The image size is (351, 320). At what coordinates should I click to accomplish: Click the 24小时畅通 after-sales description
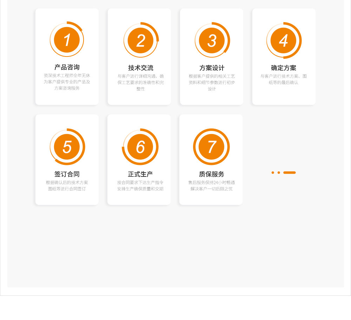211,186
